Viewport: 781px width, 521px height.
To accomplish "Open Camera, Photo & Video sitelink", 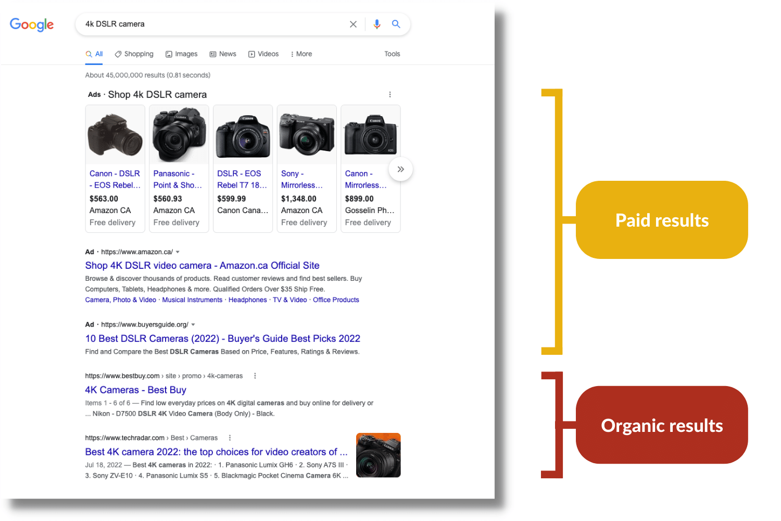I will point(121,300).
